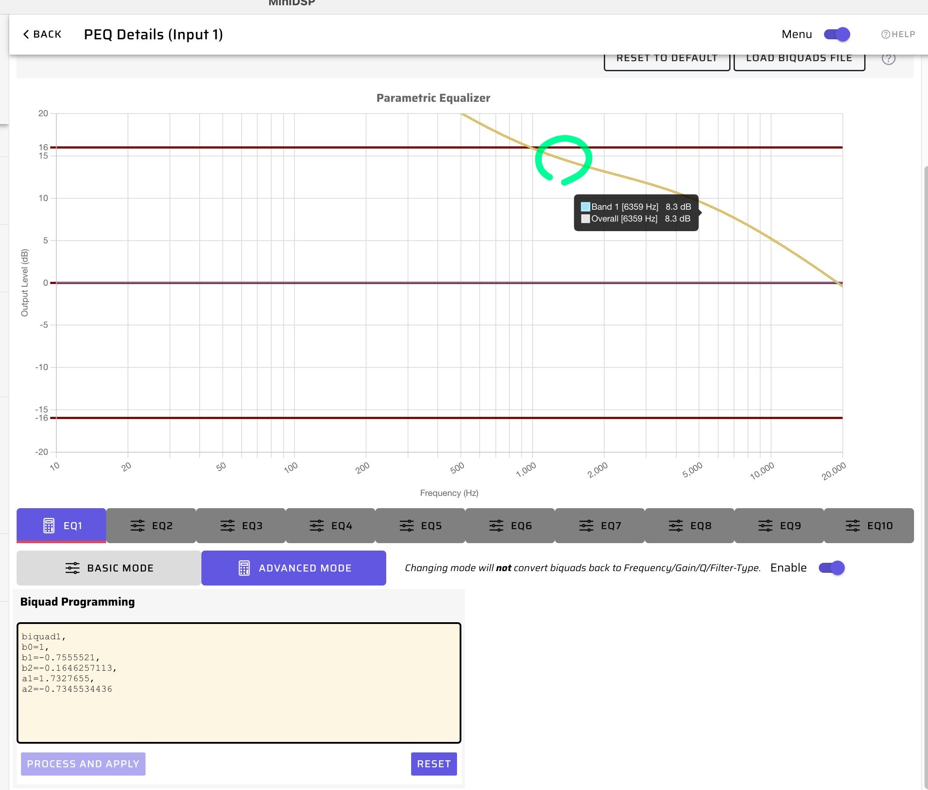
Task: Open the EQ5 band tab
Action: (x=420, y=525)
